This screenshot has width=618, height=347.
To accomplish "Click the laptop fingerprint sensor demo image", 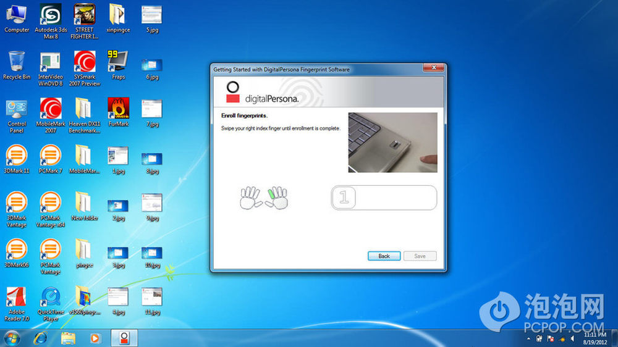I will pyautogui.click(x=392, y=143).
